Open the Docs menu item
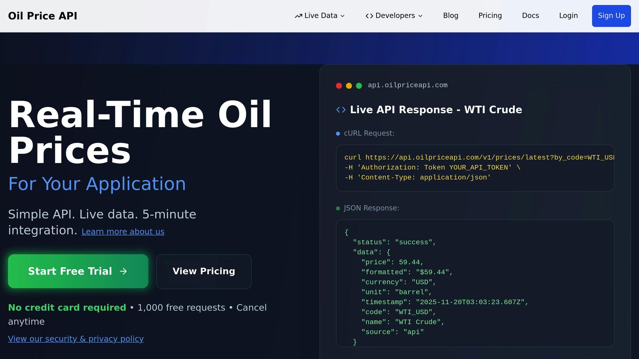The height and width of the screenshot is (359, 639). click(530, 16)
